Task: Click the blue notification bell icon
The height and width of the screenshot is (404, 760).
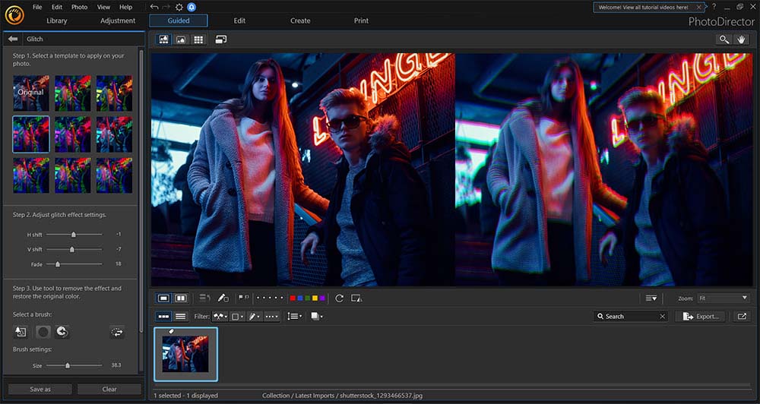Action: (192, 7)
